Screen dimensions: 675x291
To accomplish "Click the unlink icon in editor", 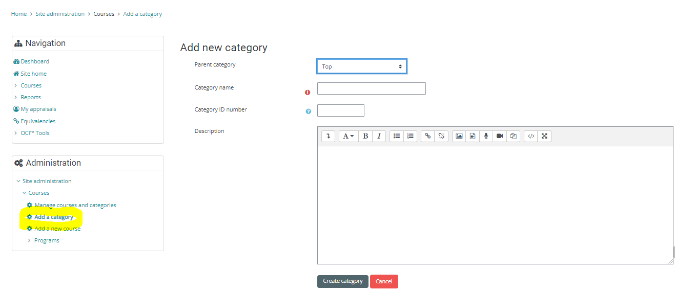I will [441, 136].
